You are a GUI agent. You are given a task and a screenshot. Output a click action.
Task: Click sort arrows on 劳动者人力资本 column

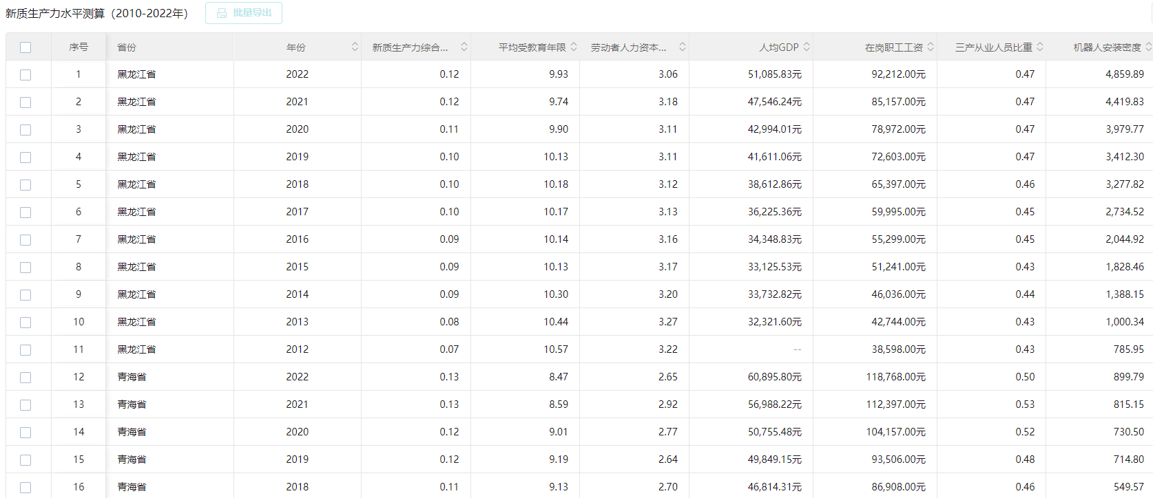pyautogui.click(x=682, y=47)
